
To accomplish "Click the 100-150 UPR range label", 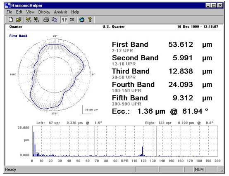I will coord(126,90).
